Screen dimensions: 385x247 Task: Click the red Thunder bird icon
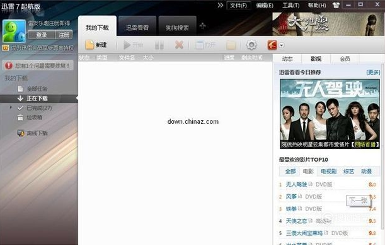click(272, 45)
